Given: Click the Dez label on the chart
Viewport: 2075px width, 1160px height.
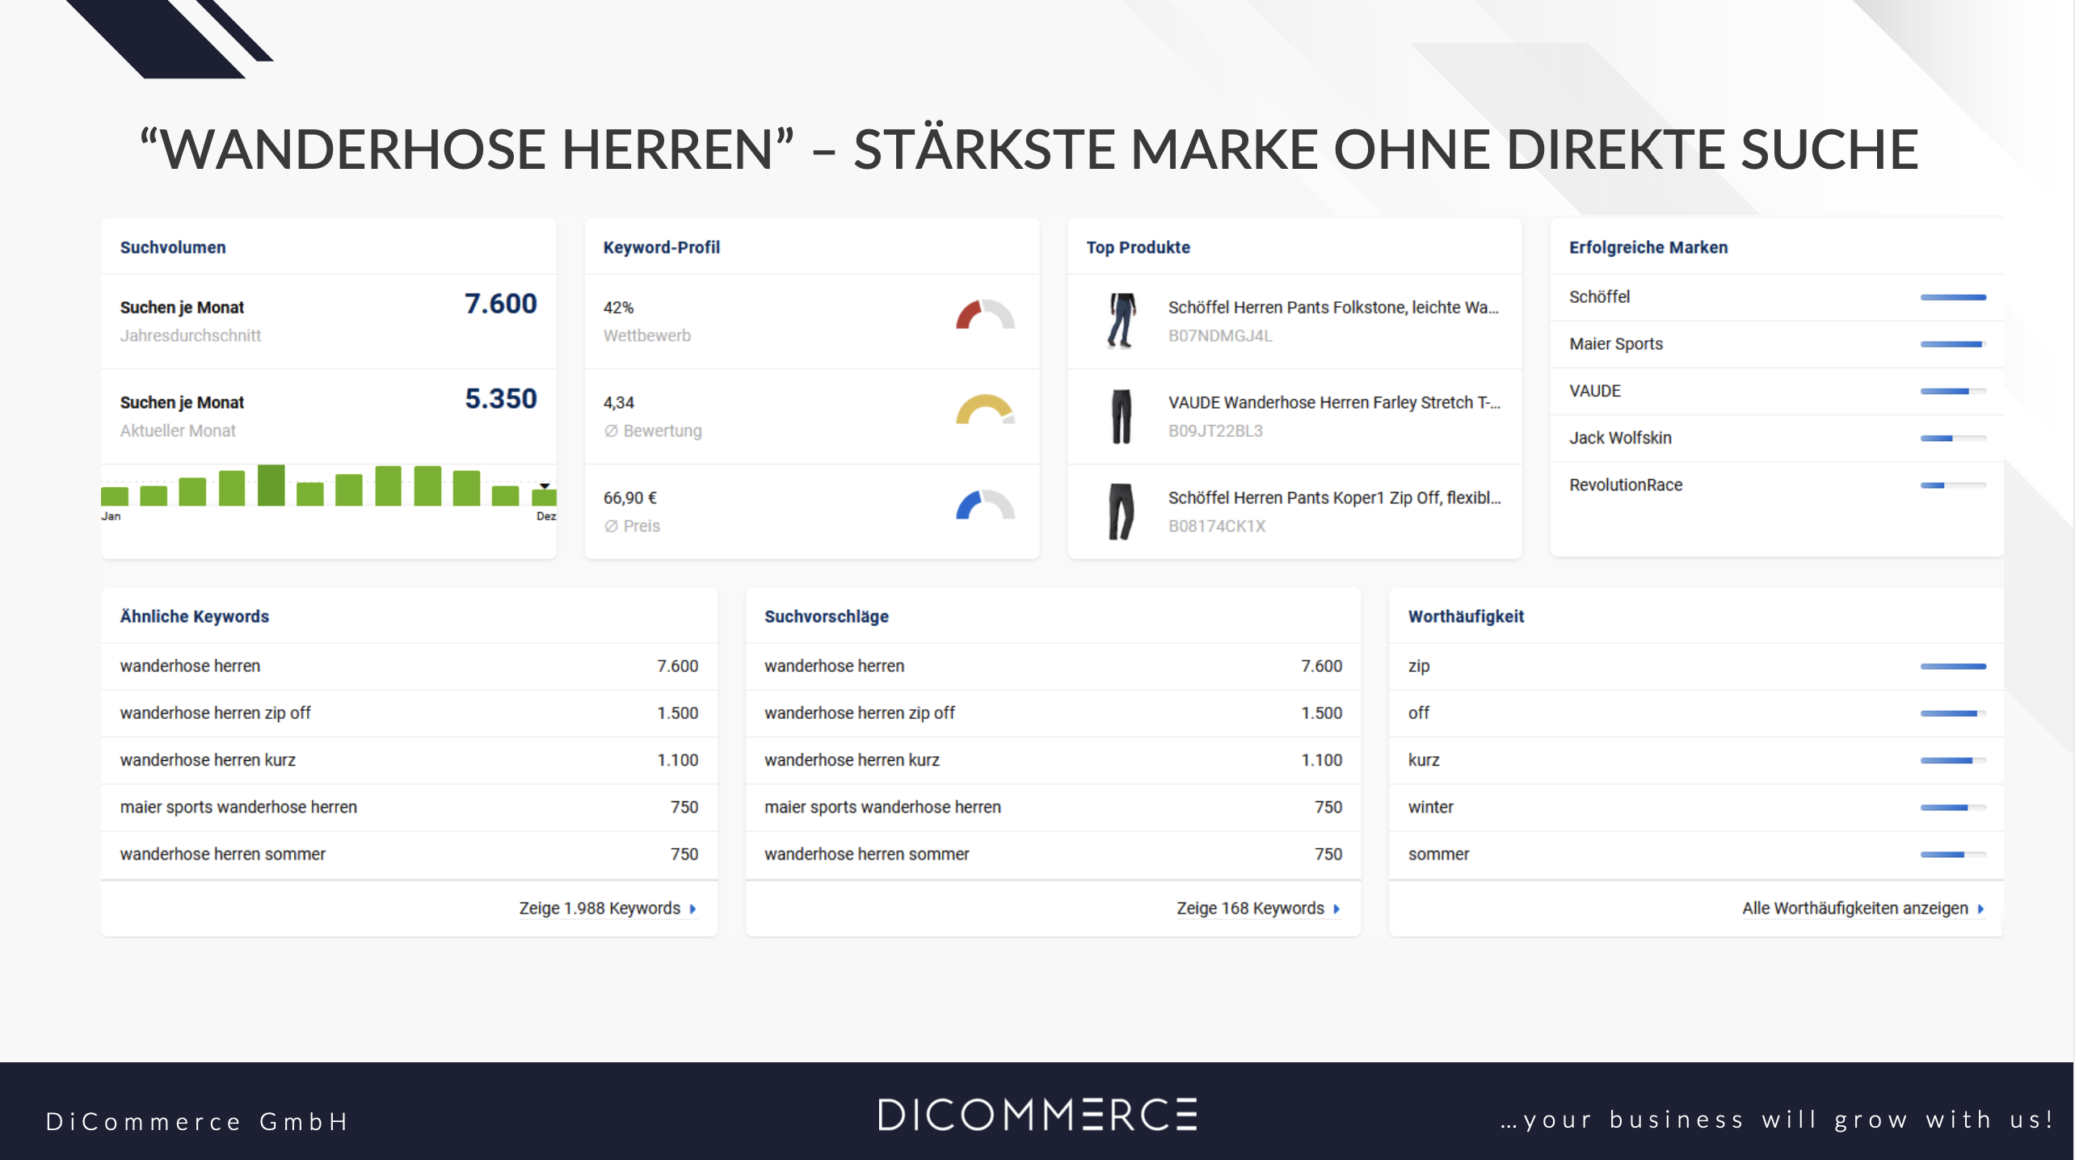Looking at the screenshot, I should 546,516.
